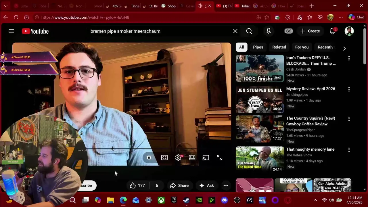The image size is (368, 207).
Task: Switch to theater mode
Action: [x=192, y=158]
